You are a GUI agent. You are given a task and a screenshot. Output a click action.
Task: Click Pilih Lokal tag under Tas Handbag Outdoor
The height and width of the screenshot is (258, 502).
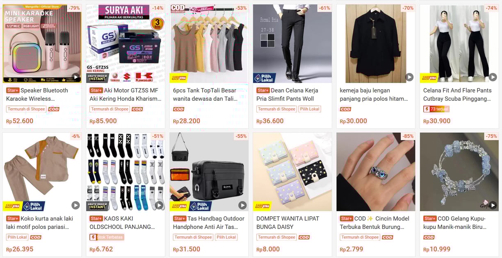tap(226, 237)
